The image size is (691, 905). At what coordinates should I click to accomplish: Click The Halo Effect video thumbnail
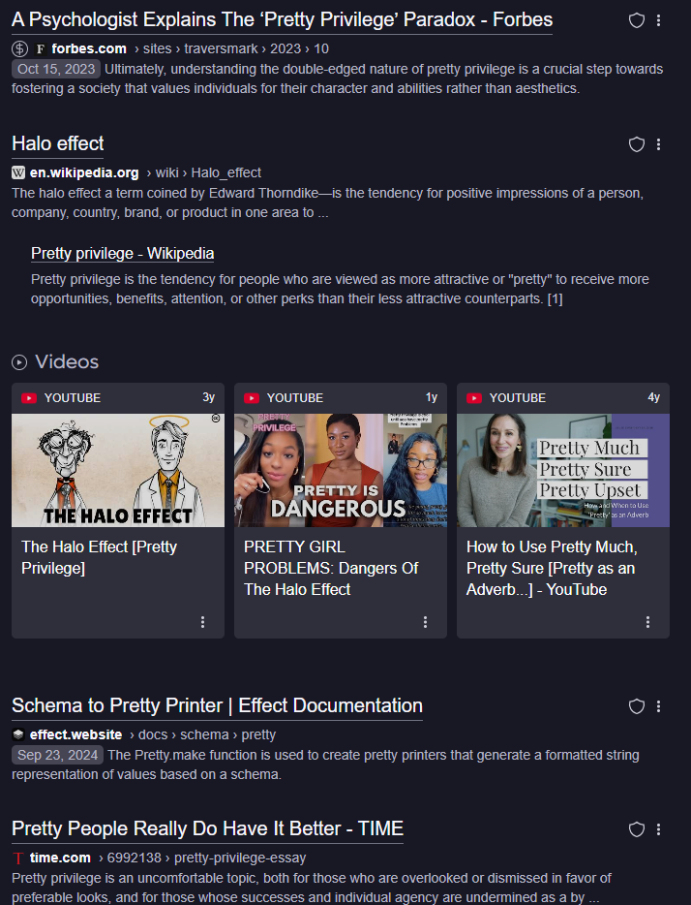[118, 470]
